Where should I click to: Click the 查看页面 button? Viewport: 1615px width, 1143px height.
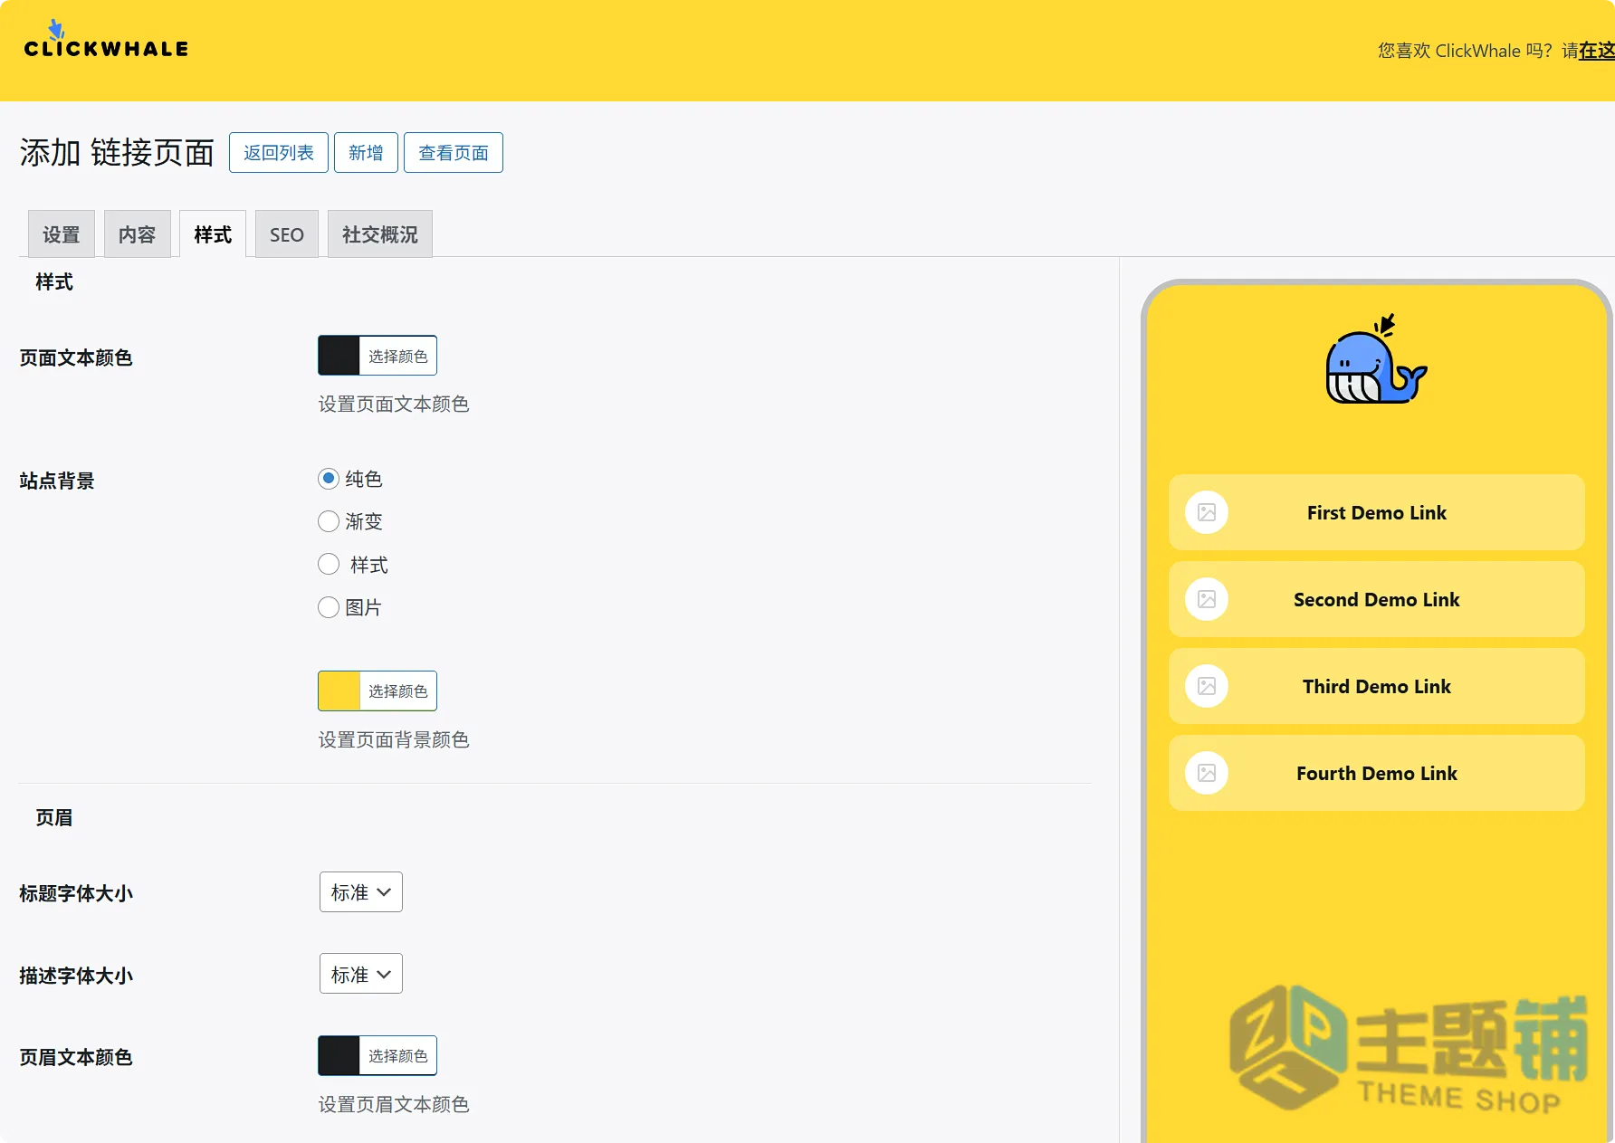[454, 152]
